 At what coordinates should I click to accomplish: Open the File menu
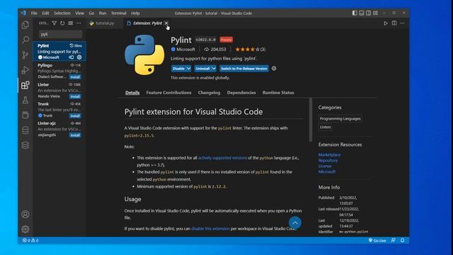[34, 13]
